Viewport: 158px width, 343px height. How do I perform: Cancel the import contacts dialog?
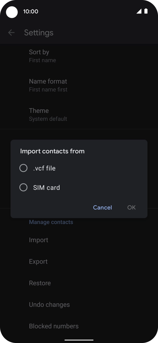(x=102, y=207)
